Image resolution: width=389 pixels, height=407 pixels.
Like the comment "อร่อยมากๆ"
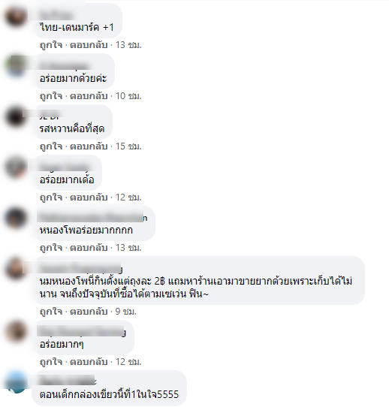click(51, 362)
